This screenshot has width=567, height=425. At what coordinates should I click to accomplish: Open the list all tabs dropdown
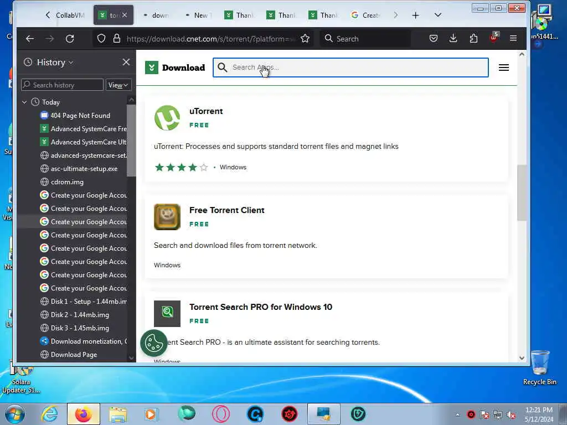point(438,15)
